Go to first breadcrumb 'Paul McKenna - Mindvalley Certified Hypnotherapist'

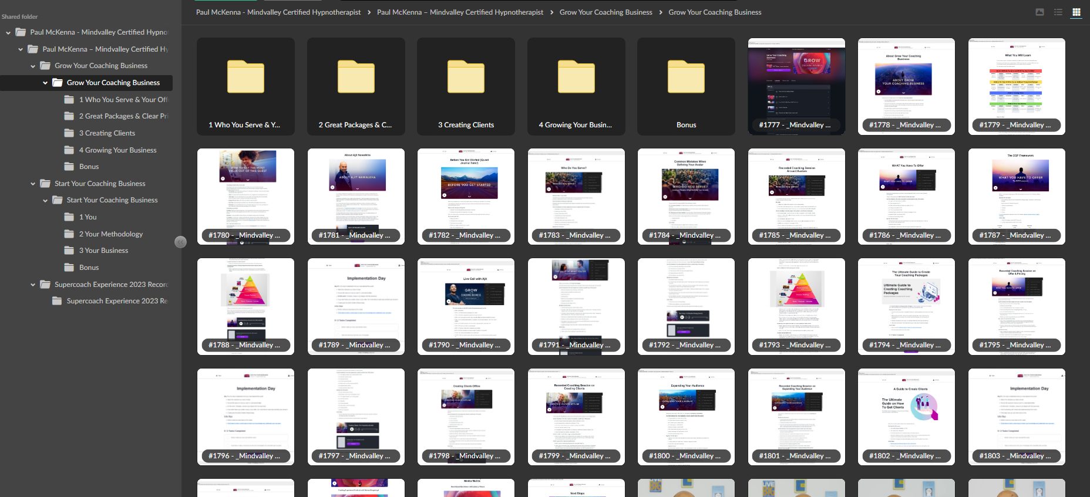[278, 12]
